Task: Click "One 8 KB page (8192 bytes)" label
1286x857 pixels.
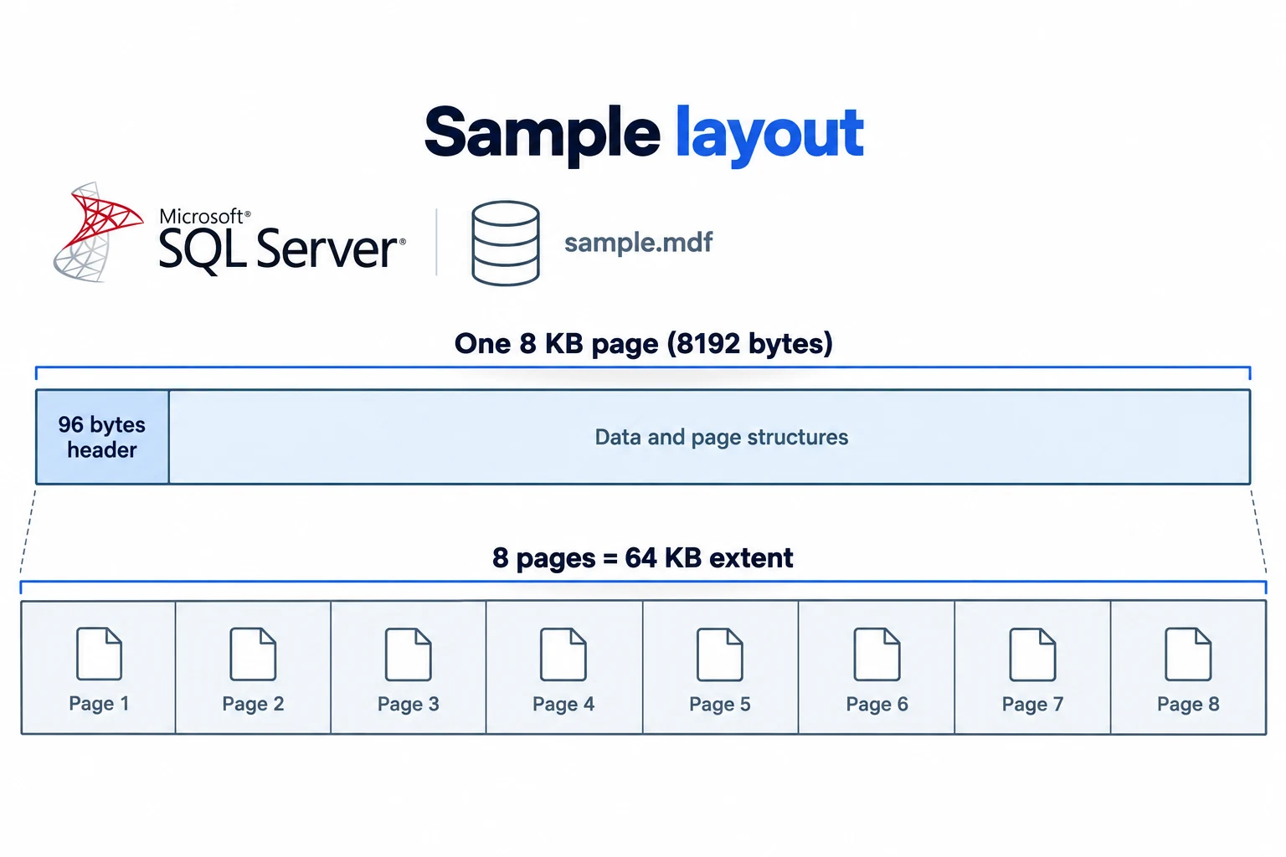Action: (644, 343)
